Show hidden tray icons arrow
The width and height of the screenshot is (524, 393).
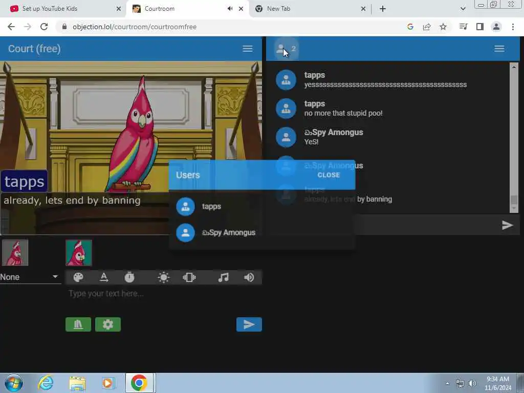(x=448, y=383)
